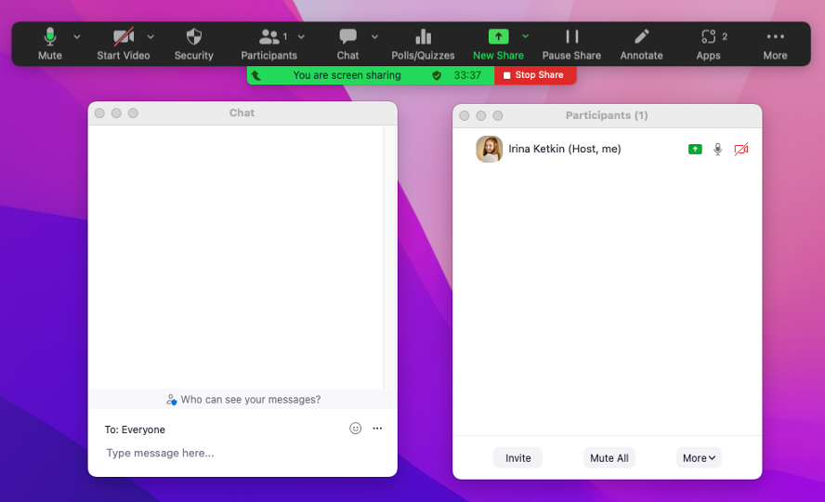Click Irina's red video-off camera icon
825x502 pixels.
coord(740,150)
